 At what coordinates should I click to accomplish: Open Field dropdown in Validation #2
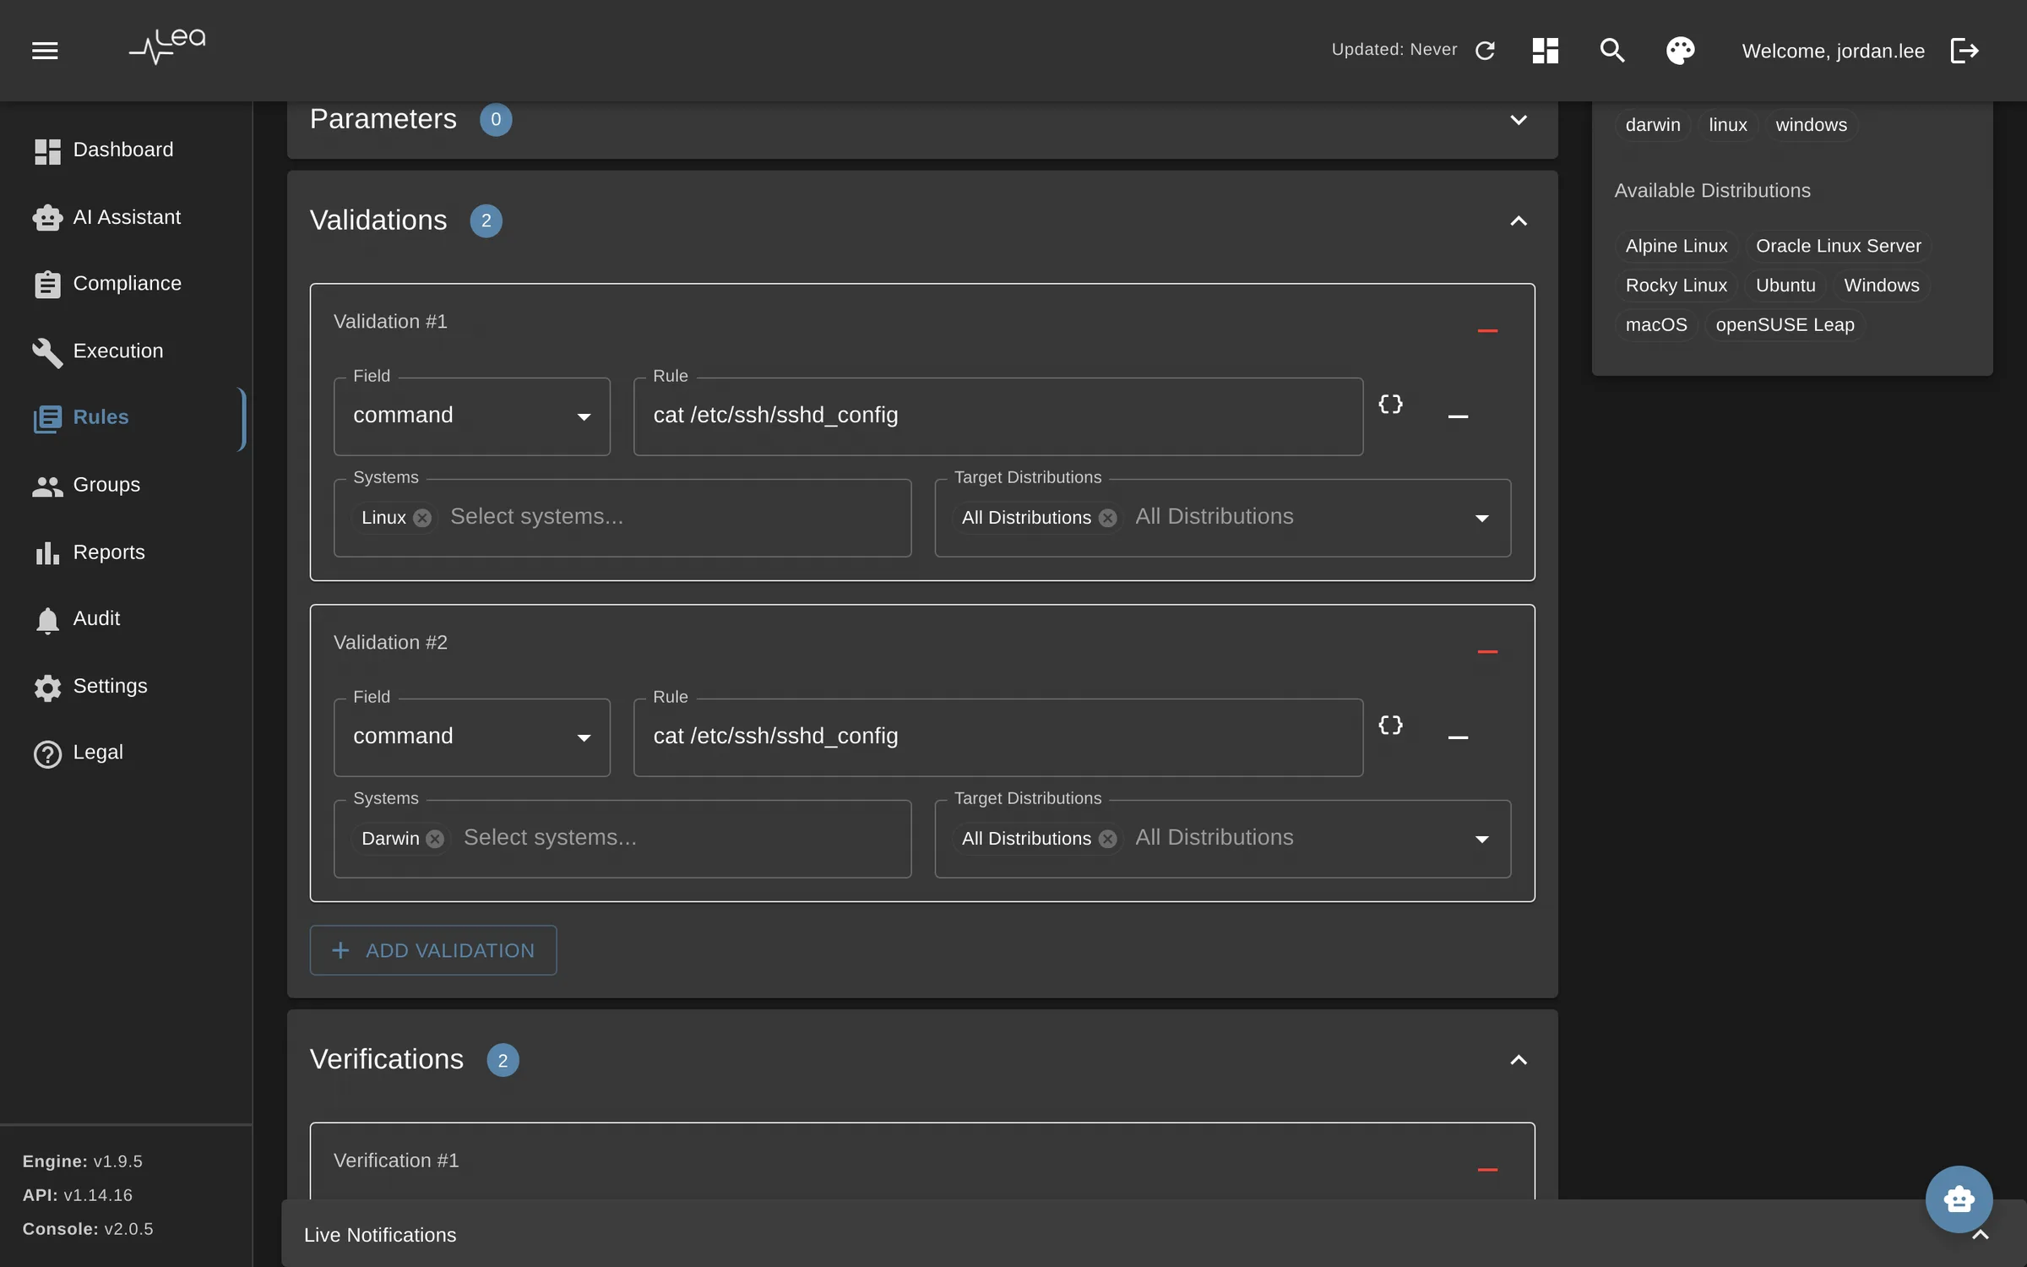click(471, 737)
